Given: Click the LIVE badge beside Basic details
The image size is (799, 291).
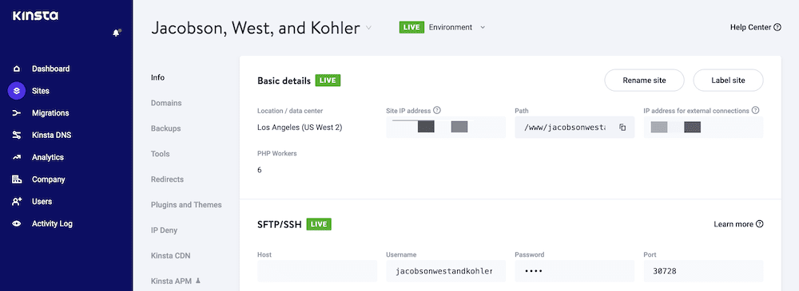Looking at the screenshot, I should tap(328, 81).
